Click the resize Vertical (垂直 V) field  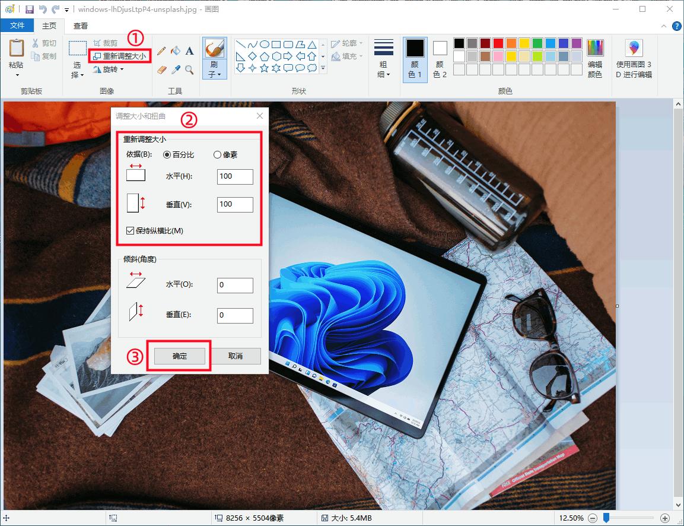pyautogui.click(x=235, y=205)
